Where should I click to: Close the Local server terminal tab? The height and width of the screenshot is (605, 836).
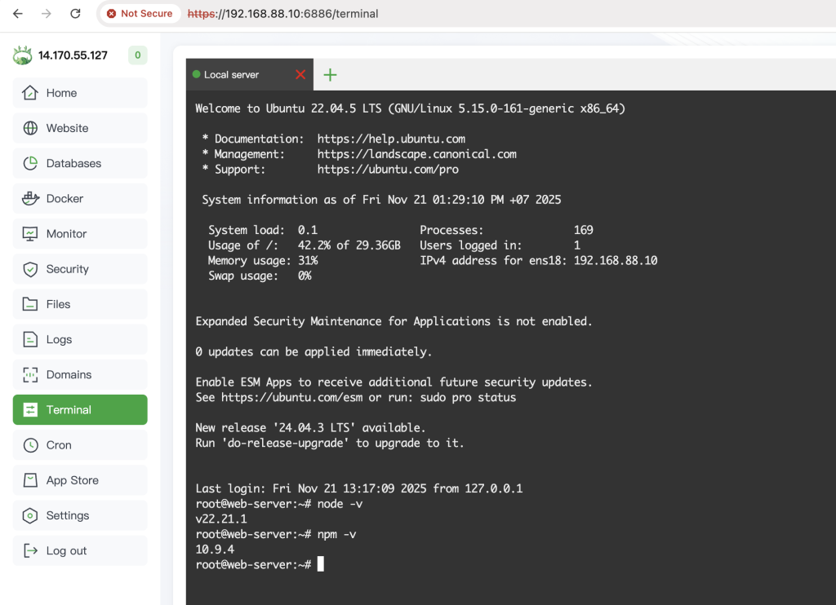click(x=300, y=74)
